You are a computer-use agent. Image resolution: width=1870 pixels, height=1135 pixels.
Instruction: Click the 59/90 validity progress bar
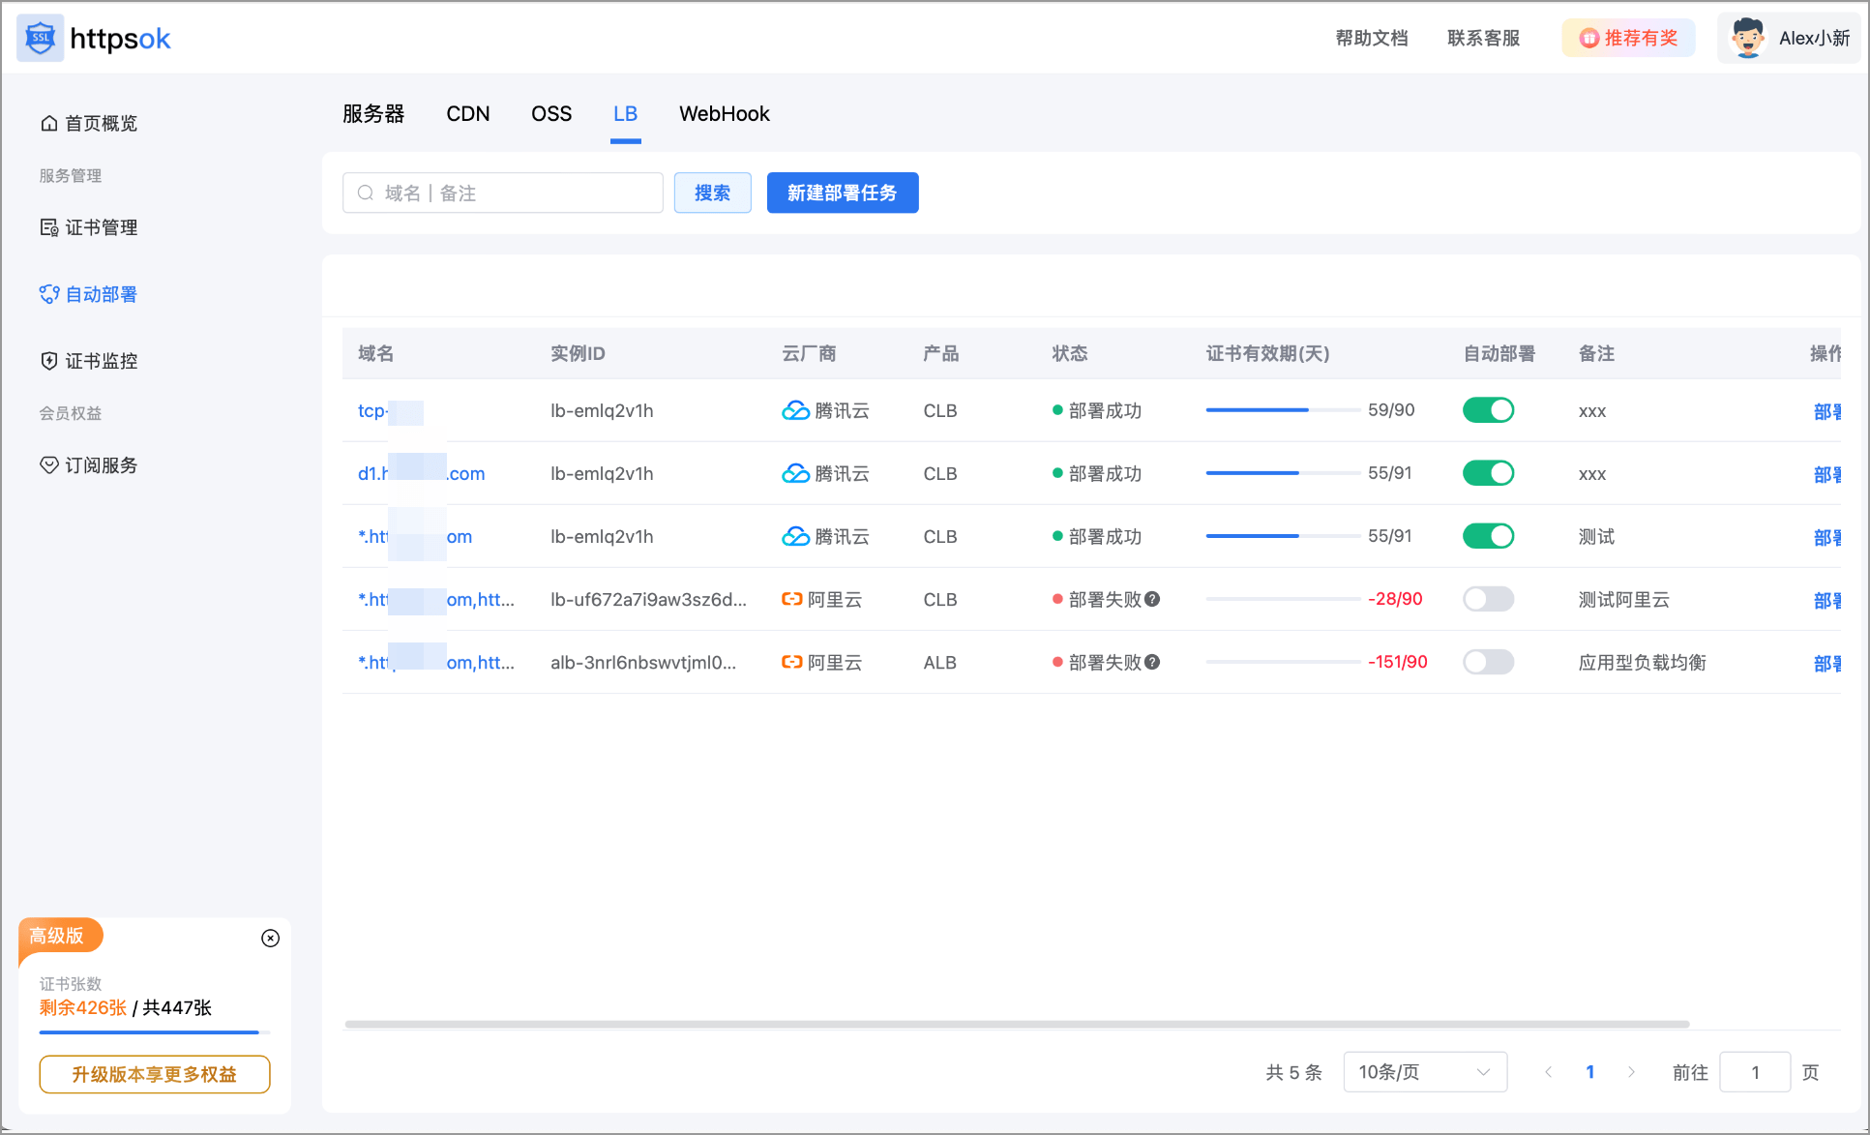point(1283,410)
